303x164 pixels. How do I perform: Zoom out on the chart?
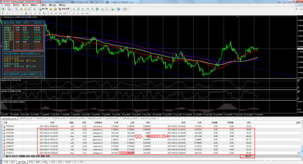click(x=92, y=9)
